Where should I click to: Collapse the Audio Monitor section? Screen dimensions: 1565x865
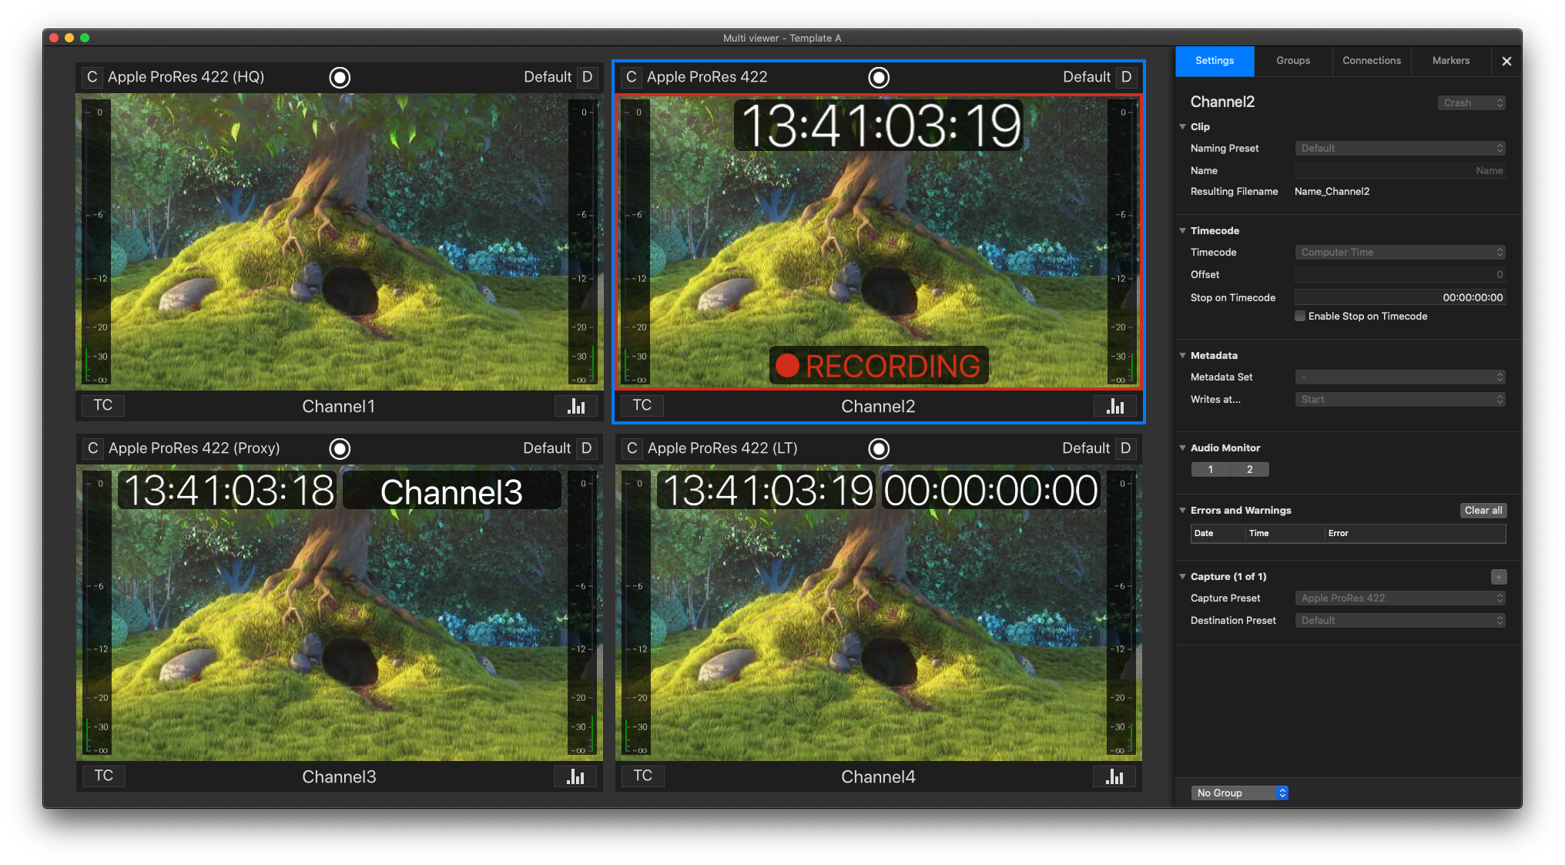[x=1183, y=448]
